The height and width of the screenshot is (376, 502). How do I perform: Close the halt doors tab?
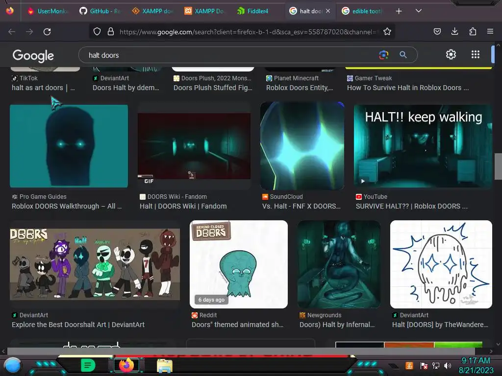[328, 11]
